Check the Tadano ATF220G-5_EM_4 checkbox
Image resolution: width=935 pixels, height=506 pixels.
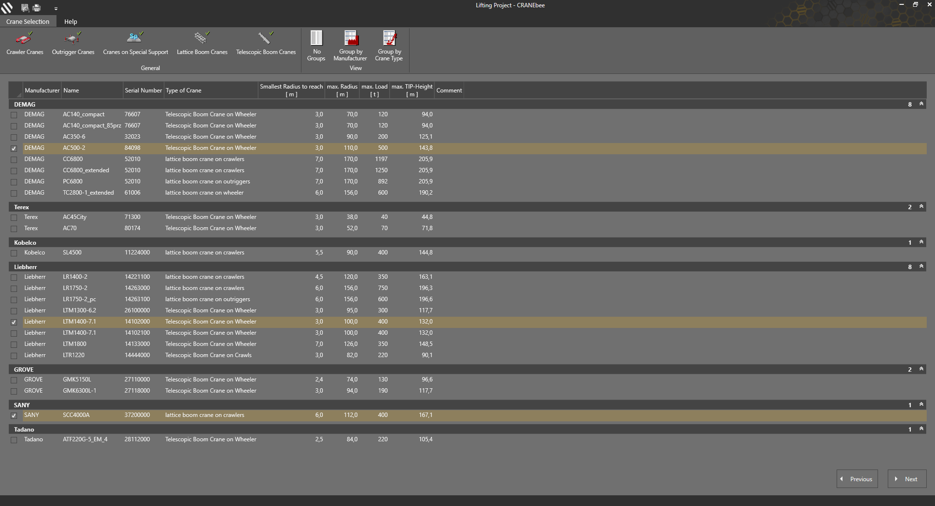click(x=14, y=440)
